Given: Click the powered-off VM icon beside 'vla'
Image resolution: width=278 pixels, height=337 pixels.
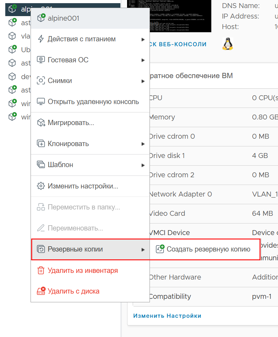Looking at the screenshot, I should pyautogui.click(x=12, y=36).
